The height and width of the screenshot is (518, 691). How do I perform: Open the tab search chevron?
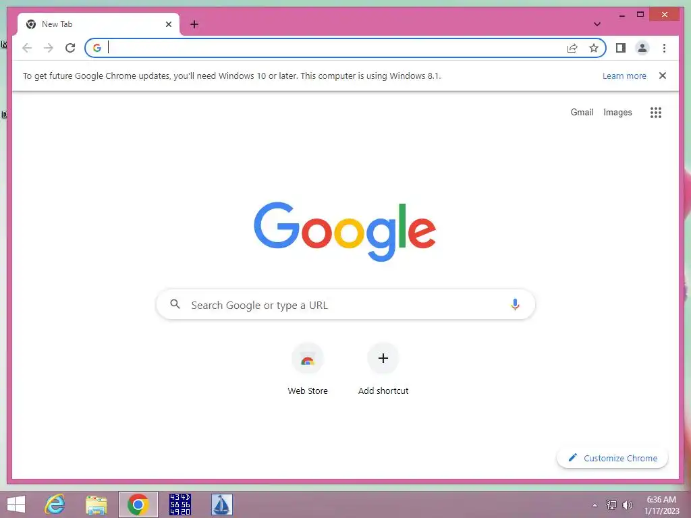pyautogui.click(x=597, y=24)
